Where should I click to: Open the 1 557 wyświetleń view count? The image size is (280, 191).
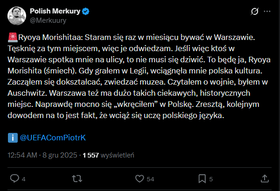108,156
